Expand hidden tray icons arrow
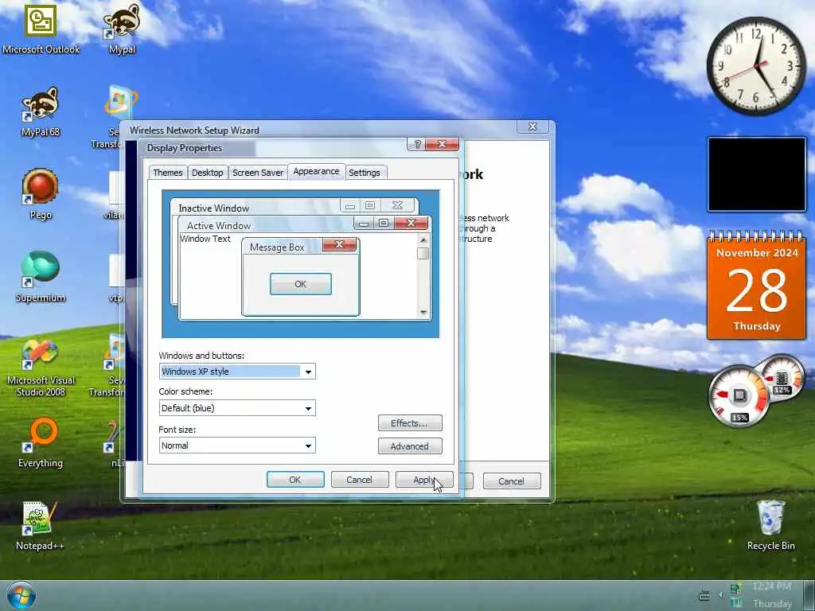Screen dimensions: 815x611 tap(721, 595)
